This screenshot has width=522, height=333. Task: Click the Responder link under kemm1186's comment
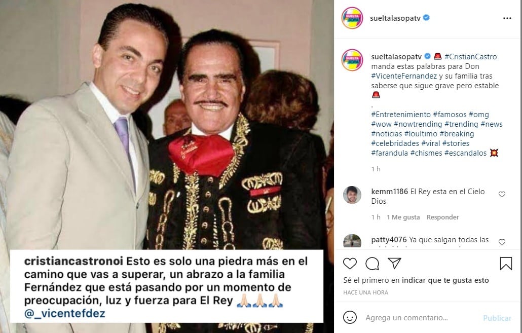point(442,217)
